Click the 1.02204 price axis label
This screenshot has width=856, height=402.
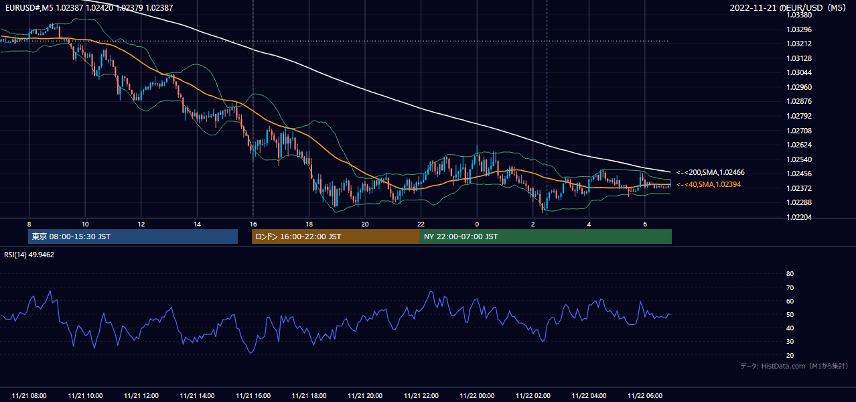pyautogui.click(x=800, y=217)
